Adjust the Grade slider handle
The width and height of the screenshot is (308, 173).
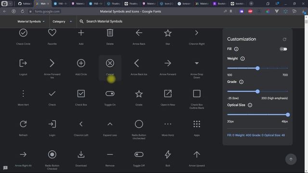point(257,91)
